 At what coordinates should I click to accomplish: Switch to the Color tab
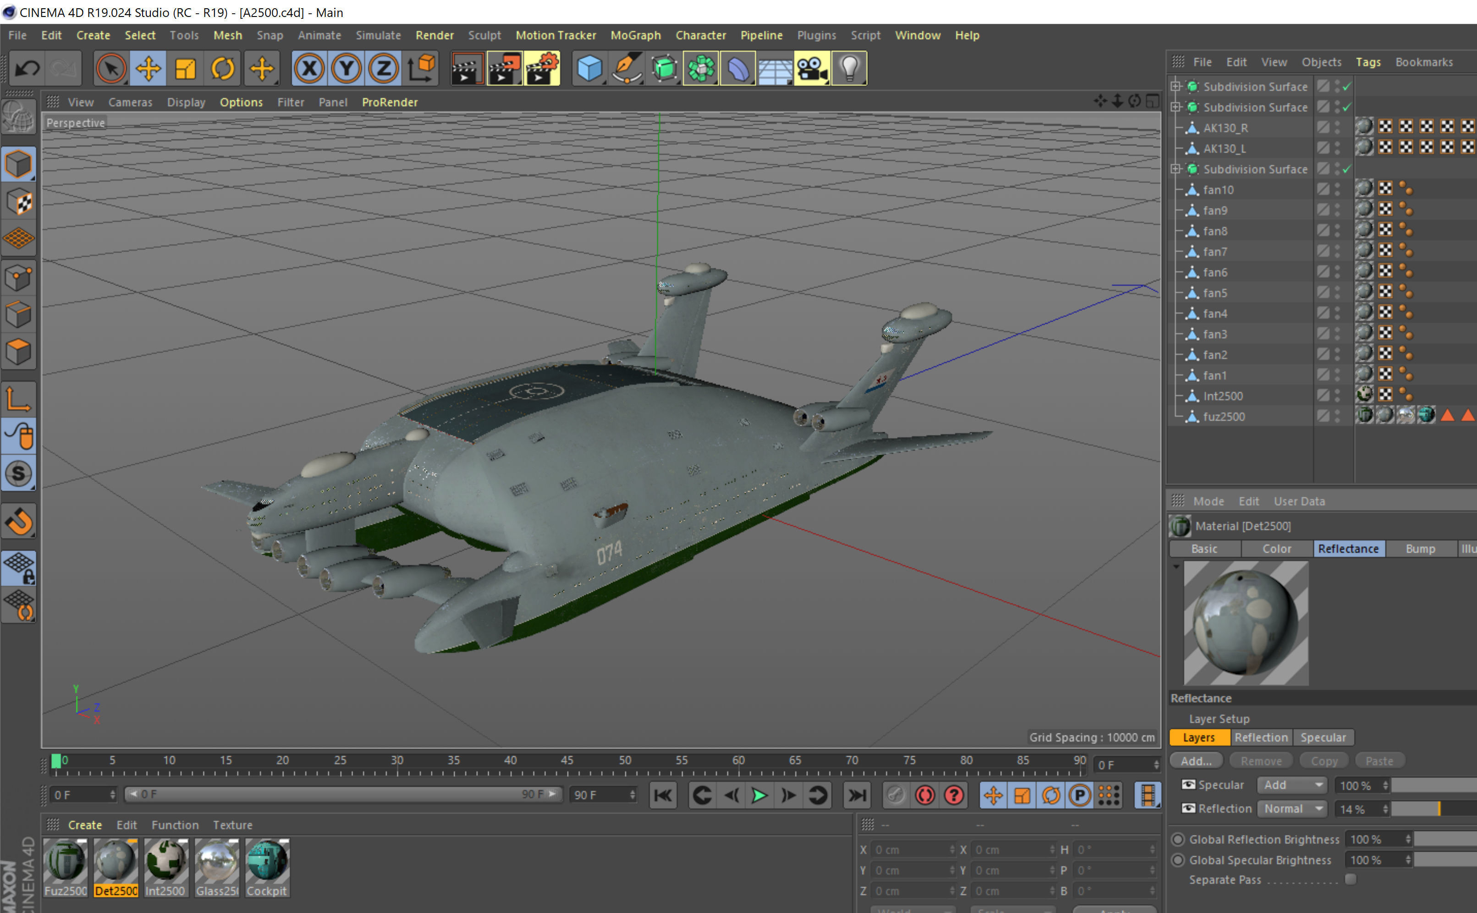coord(1277,548)
